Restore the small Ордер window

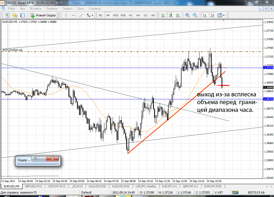[35, 159]
